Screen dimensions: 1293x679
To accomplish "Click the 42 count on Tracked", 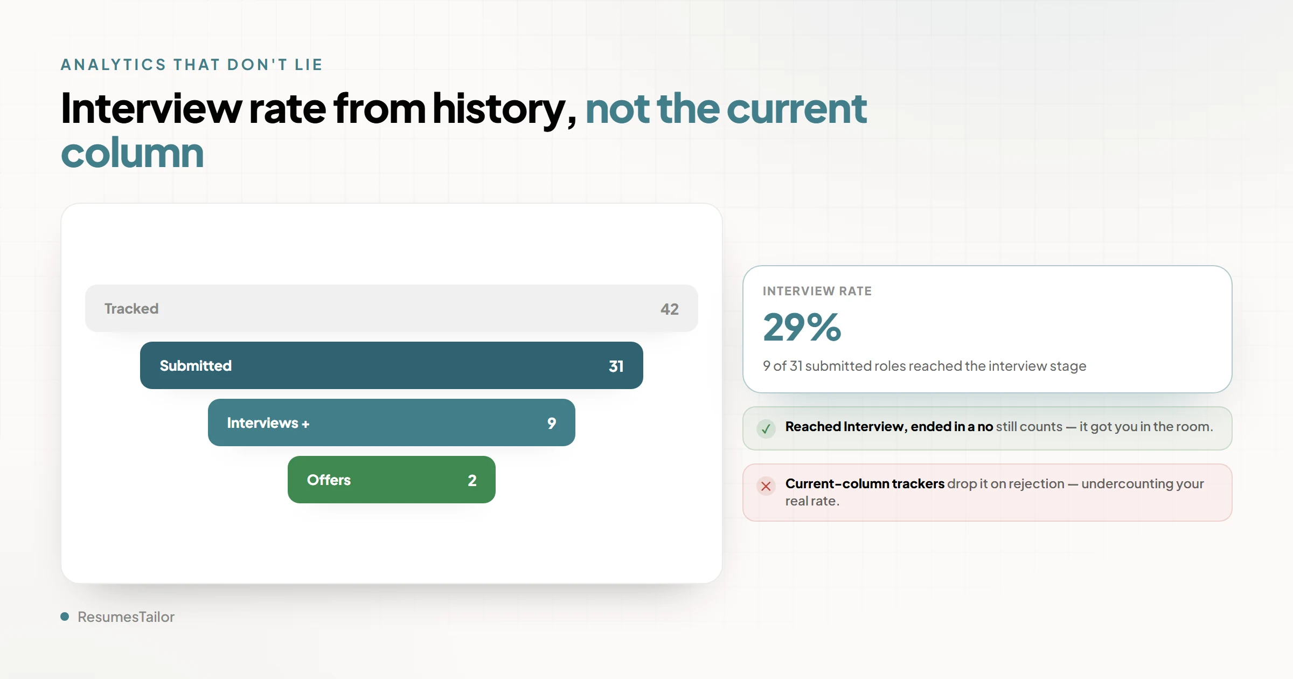I will (x=670, y=309).
